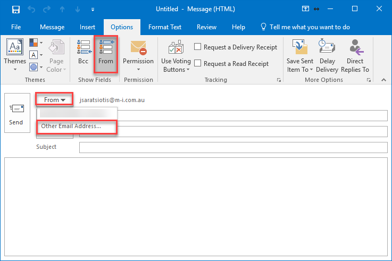This screenshot has width=392, height=261.
Task: Click in the message body area
Action: pyautogui.click(x=196, y=207)
